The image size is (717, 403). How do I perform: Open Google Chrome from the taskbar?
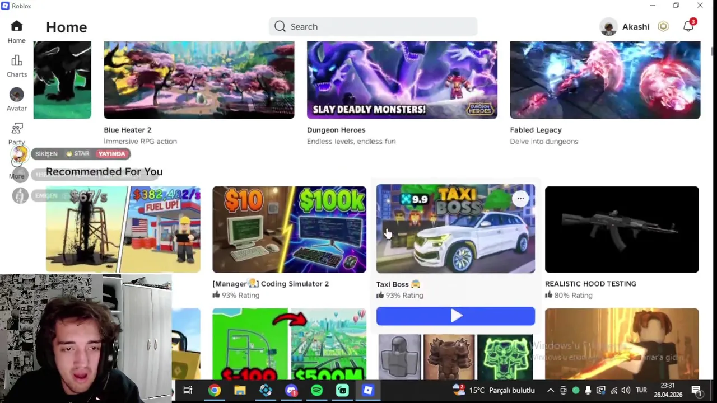point(215,390)
